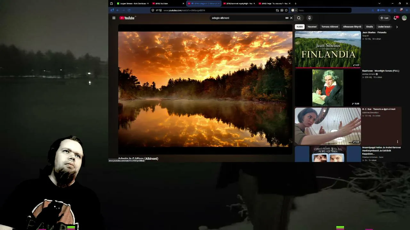Open the YouTube guide hamburger menu

tap(114, 18)
